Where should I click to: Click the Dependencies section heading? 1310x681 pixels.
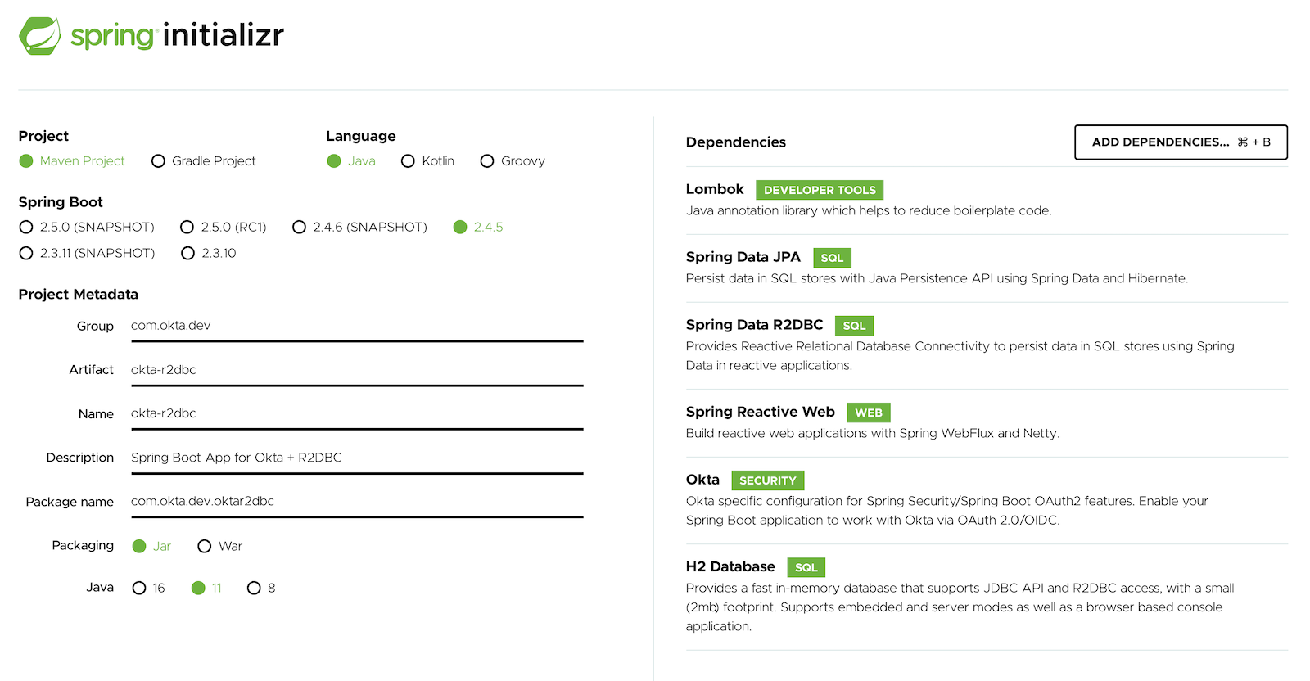pos(736,142)
